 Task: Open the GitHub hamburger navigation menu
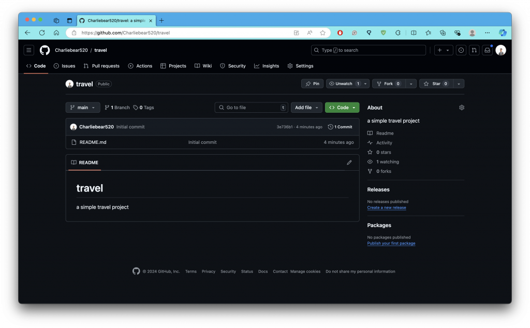coord(29,50)
